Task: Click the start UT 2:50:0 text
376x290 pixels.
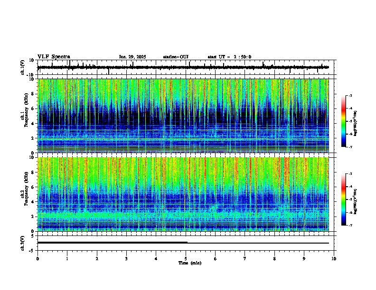Action: click(229, 57)
